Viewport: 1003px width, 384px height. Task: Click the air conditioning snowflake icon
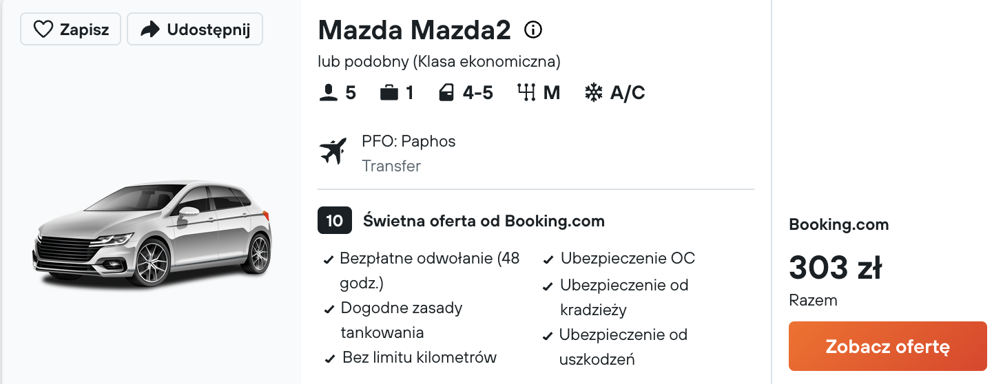(593, 93)
